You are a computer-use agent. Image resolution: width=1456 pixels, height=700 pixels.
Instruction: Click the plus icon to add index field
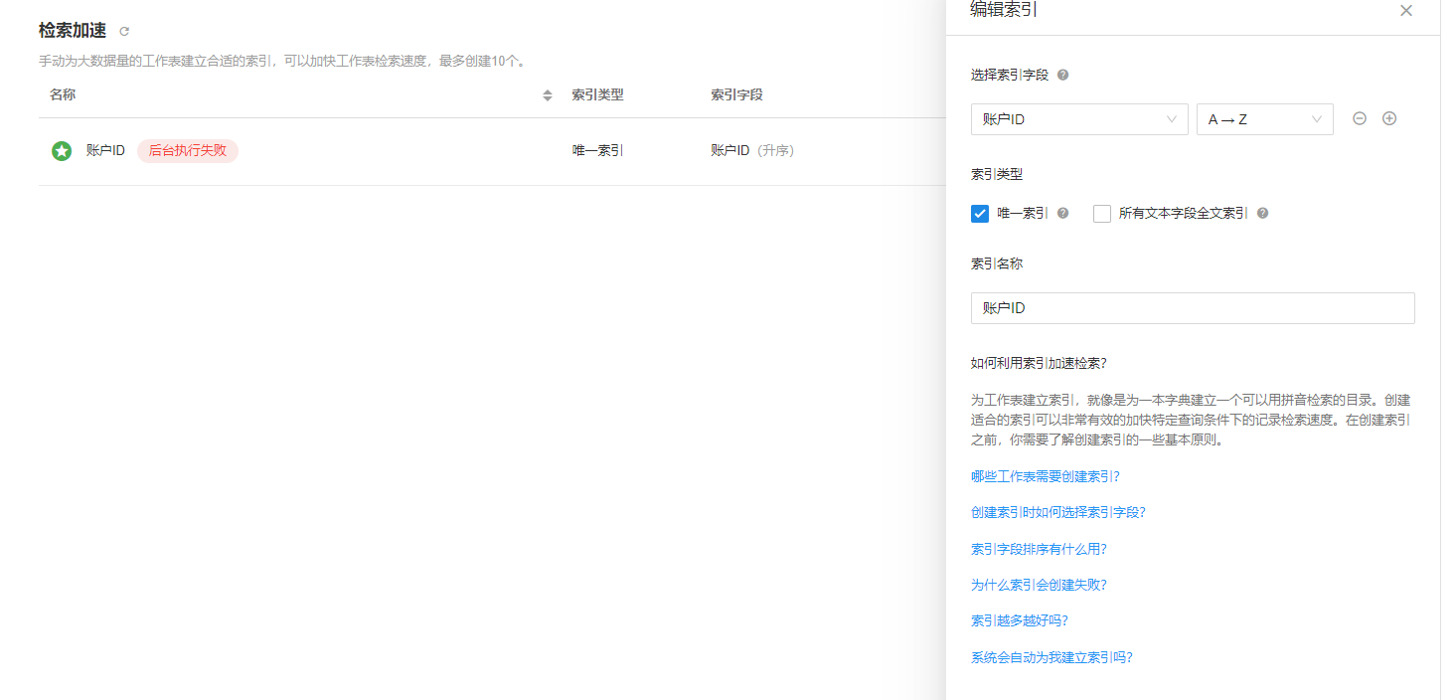pos(1389,118)
